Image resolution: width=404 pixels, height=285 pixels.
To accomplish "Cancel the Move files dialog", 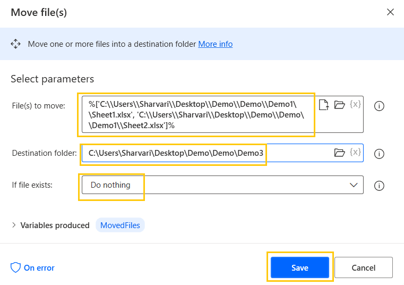I will (364, 267).
